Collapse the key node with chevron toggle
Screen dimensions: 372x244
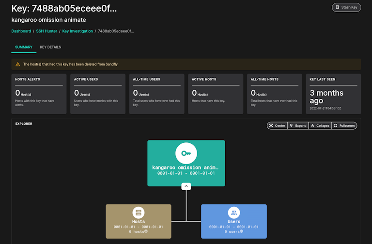click(x=186, y=186)
